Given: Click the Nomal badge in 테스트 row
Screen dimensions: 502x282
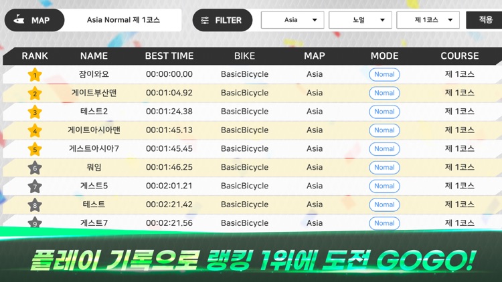Looking at the screenshot, I should point(384,204).
